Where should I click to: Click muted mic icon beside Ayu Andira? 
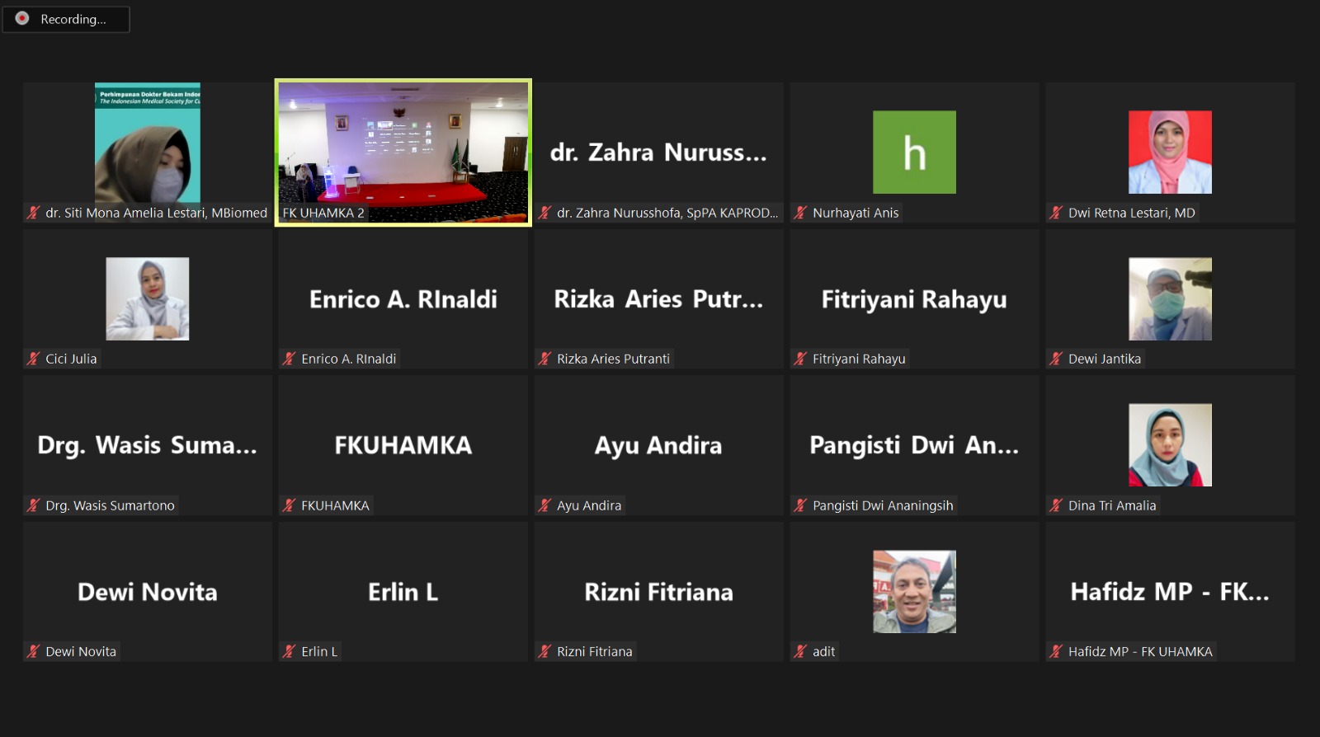pyautogui.click(x=544, y=505)
